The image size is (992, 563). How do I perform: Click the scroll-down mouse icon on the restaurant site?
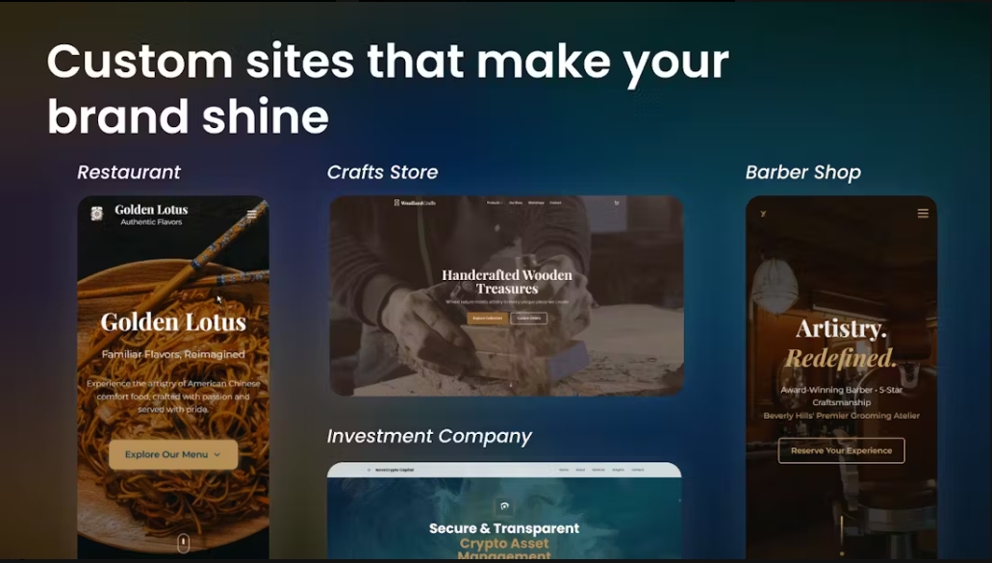pyautogui.click(x=184, y=543)
